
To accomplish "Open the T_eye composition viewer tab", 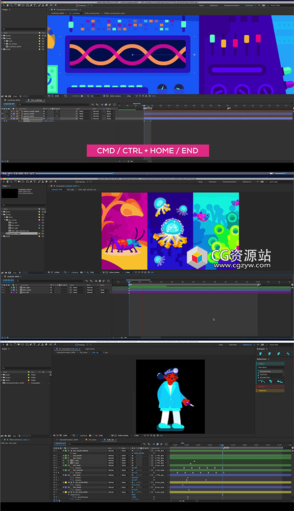I will point(106,352).
